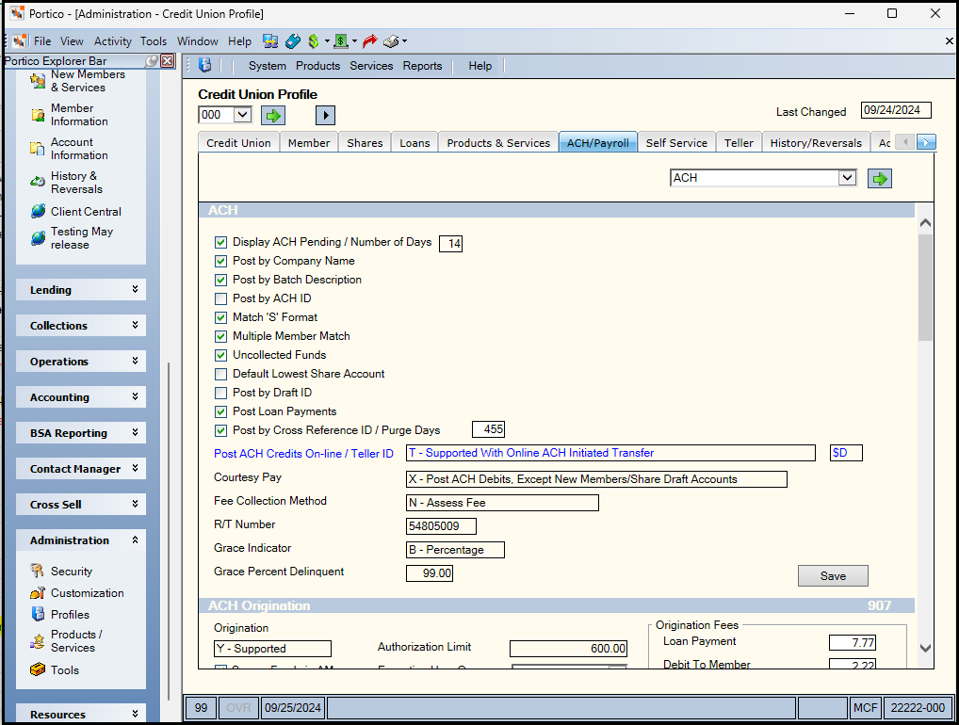Expand the Lending explorer section

(81, 290)
